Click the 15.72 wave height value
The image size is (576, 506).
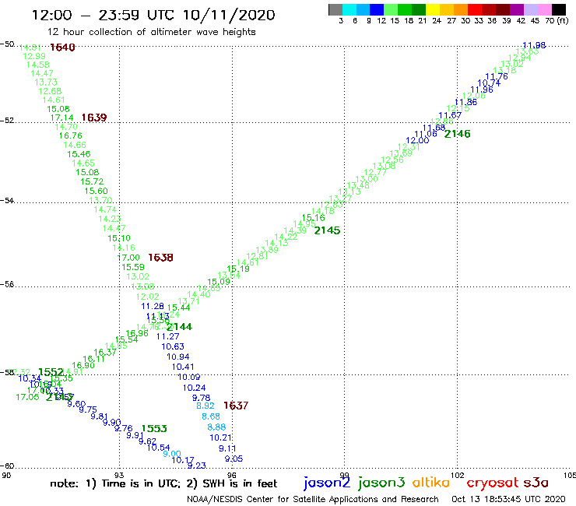tap(92, 181)
